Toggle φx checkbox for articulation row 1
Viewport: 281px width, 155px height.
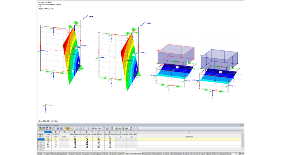(110, 139)
